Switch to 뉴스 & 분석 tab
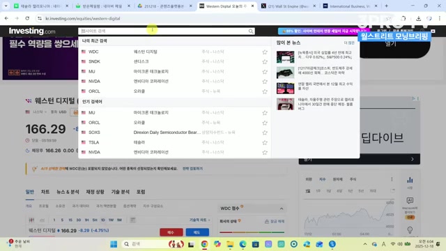 click(68, 192)
